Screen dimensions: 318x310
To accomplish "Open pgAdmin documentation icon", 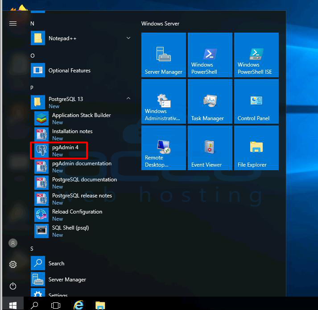I will tap(41, 167).
